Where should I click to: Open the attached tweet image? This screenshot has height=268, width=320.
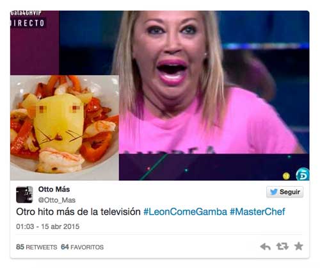pyautogui.click(x=160, y=96)
